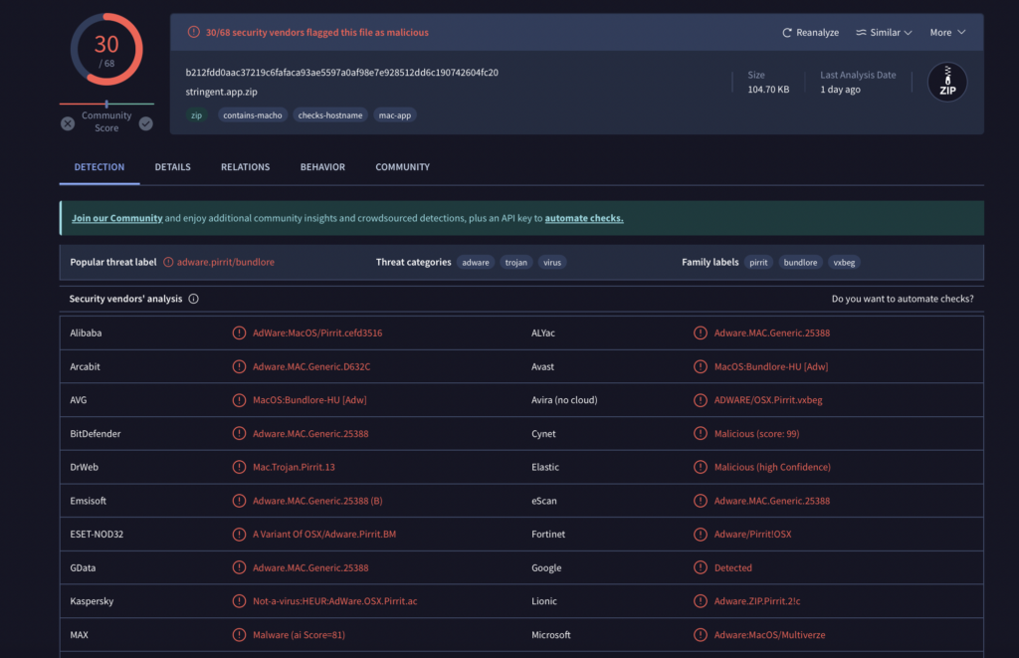Viewport: 1019px width, 658px height.
Task: Click the alert icon in GData row
Action: click(239, 567)
